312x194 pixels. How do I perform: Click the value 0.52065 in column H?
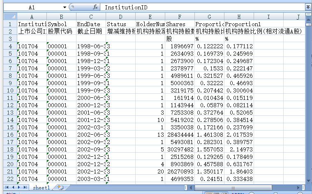click(x=239, y=113)
